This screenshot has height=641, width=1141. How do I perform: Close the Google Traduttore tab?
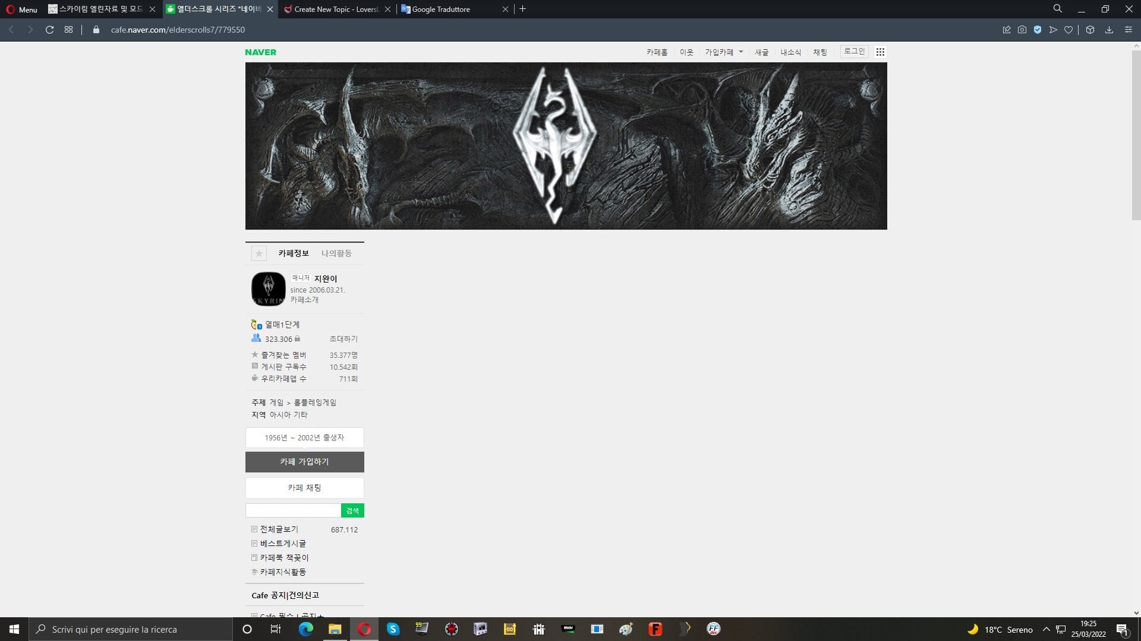pyautogui.click(x=505, y=9)
